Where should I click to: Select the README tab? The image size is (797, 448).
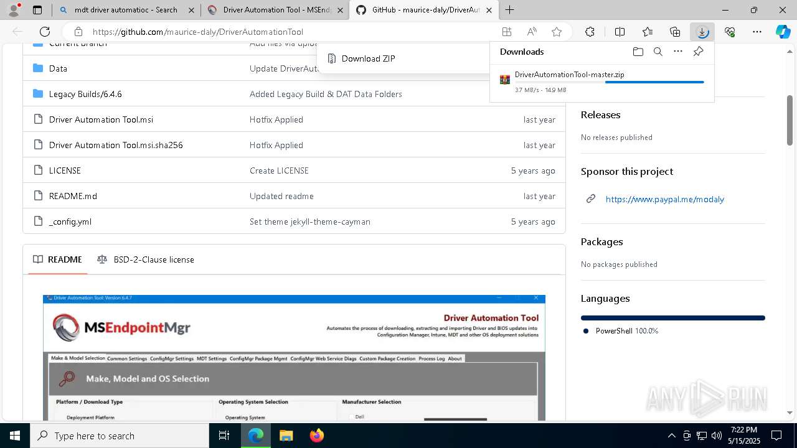click(x=57, y=259)
